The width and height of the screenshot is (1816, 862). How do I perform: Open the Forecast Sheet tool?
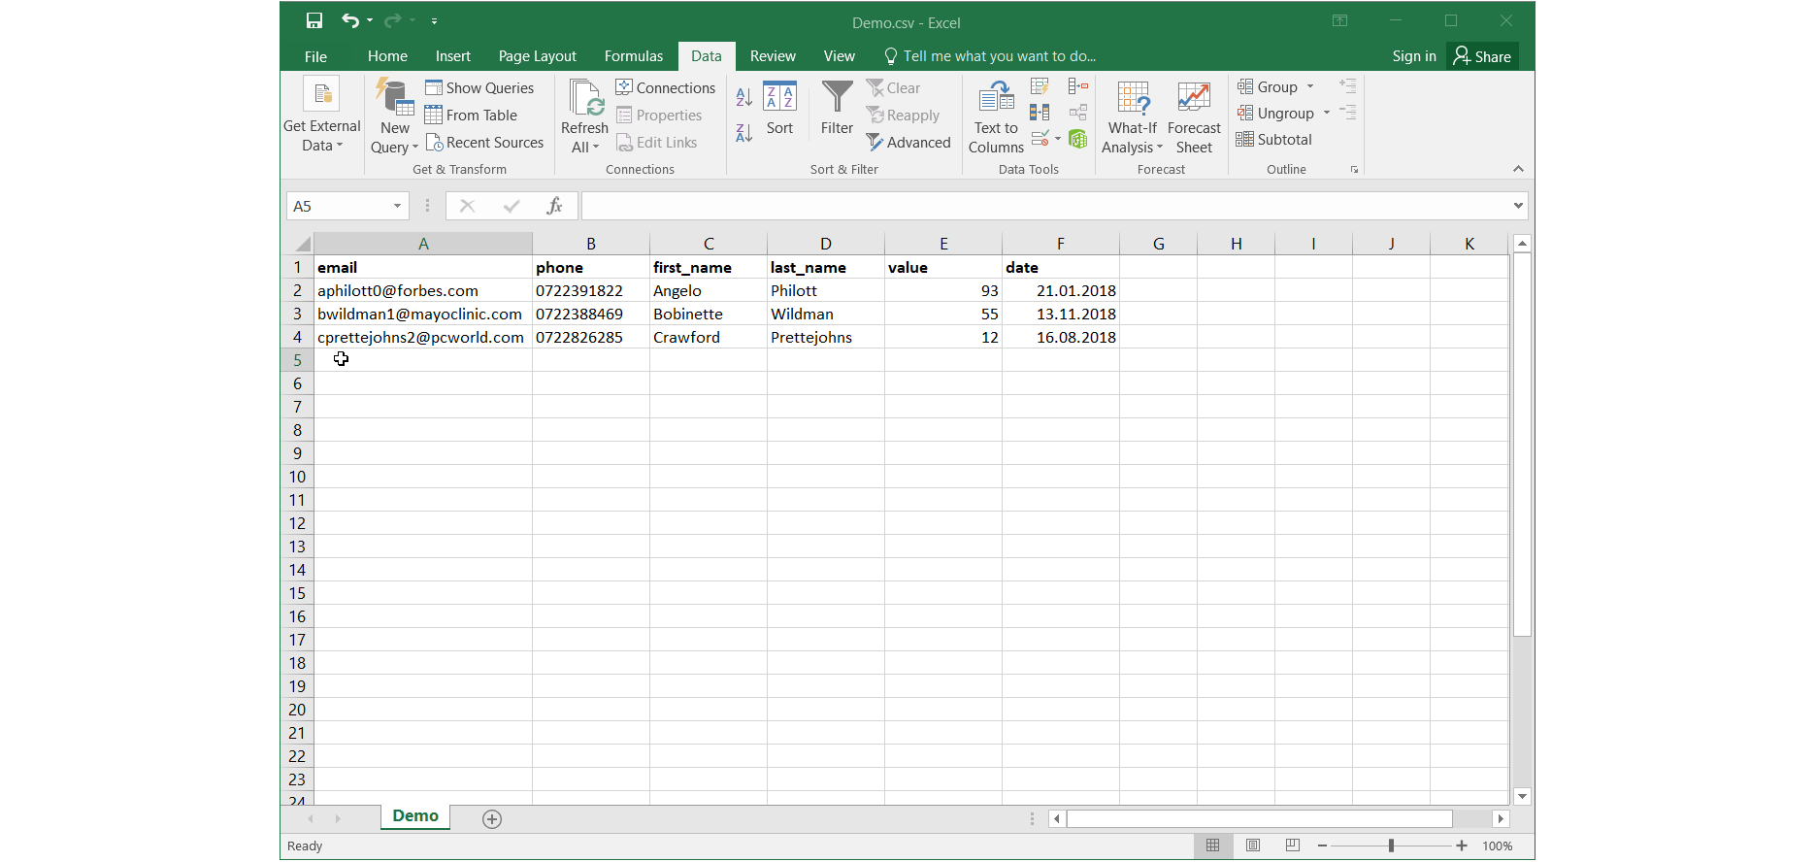[x=1194, y=116]
